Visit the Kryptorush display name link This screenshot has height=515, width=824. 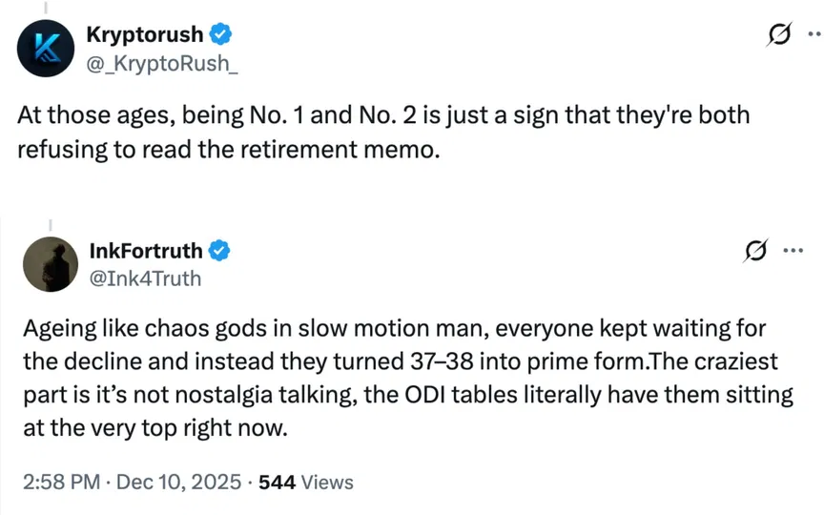pyautogui.click(x=144, y=35)
